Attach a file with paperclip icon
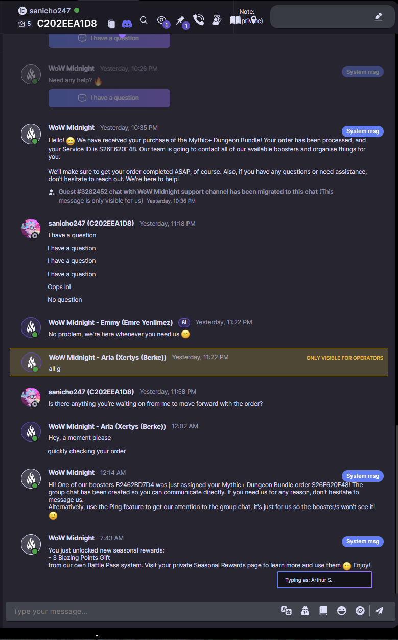Screen dimensions: 398x640 (360, 611)
